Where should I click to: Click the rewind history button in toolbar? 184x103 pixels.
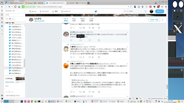point(9,7)
